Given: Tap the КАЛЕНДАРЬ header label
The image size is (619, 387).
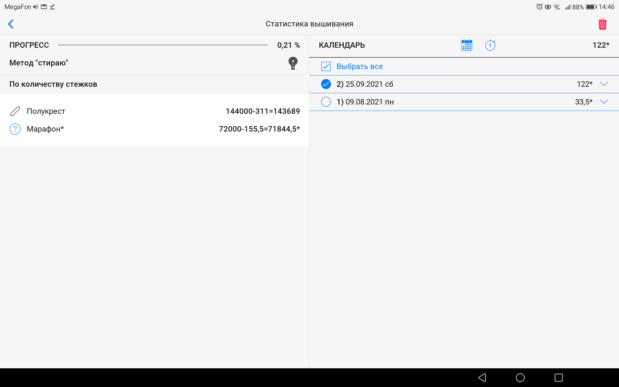Looking at the screenshot, I should (342, 45).
